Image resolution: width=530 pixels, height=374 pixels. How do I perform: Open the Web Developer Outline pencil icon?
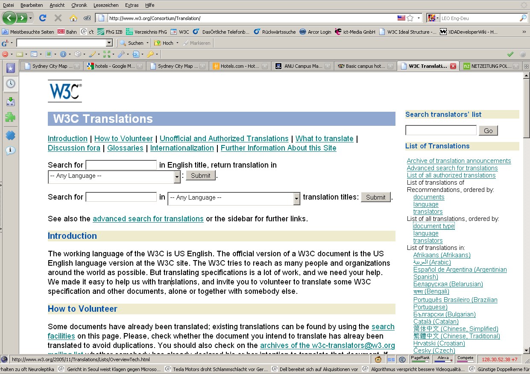tap(92, 54)
